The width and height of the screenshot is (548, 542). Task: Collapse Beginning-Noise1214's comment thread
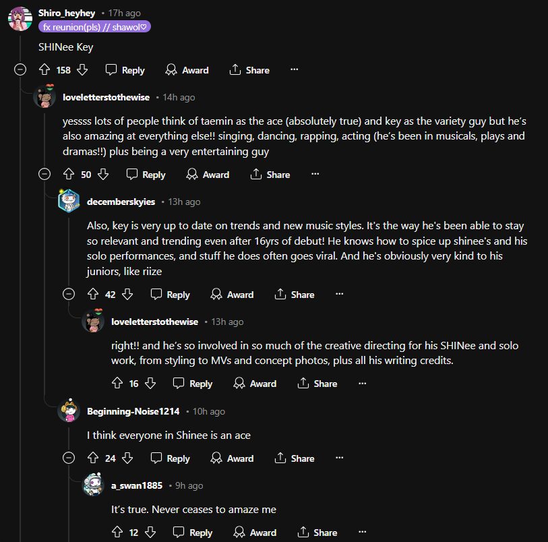(x=69, y=458)
